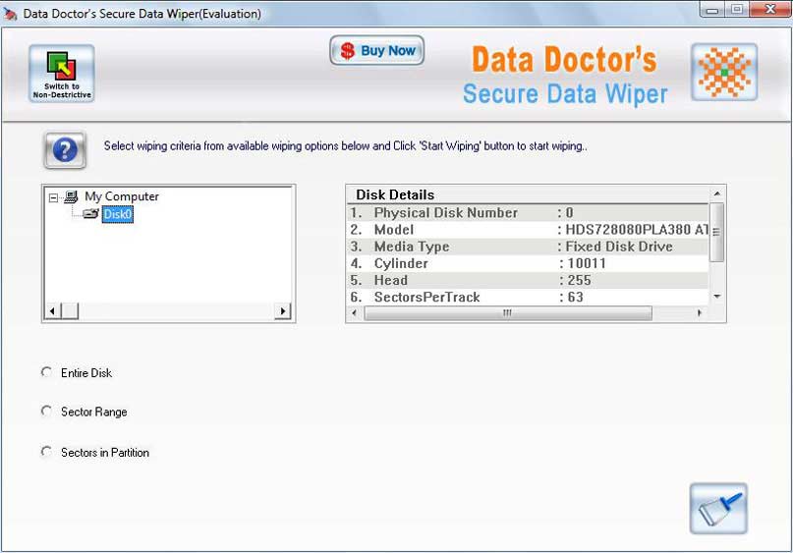Collapse the My Computer tree node
The image size is (793, 553).
coord(53,197)
